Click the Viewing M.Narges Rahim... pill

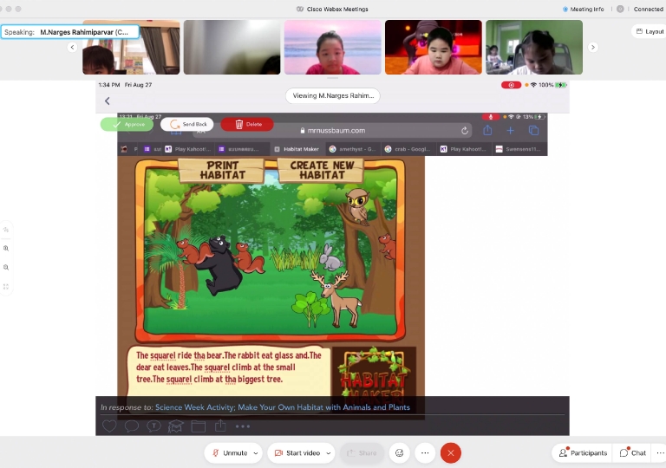[x=333, y=96]
